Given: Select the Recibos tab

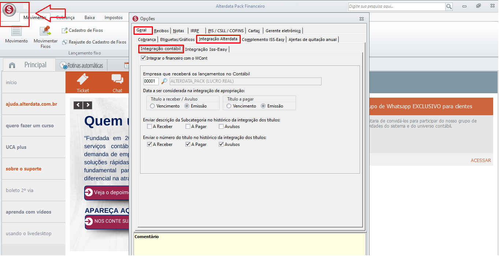Looking at the screenshot, I should pyautogui.click(x=161, y=31).
